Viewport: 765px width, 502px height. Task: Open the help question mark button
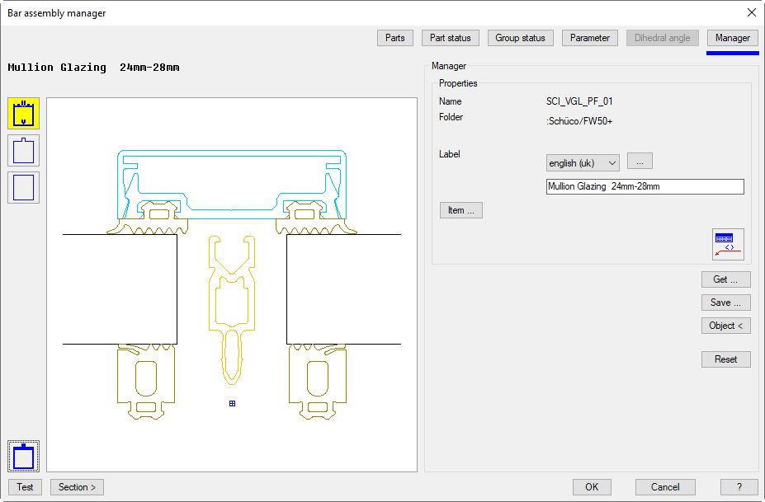pyautogui.click(x=739, y=487)
